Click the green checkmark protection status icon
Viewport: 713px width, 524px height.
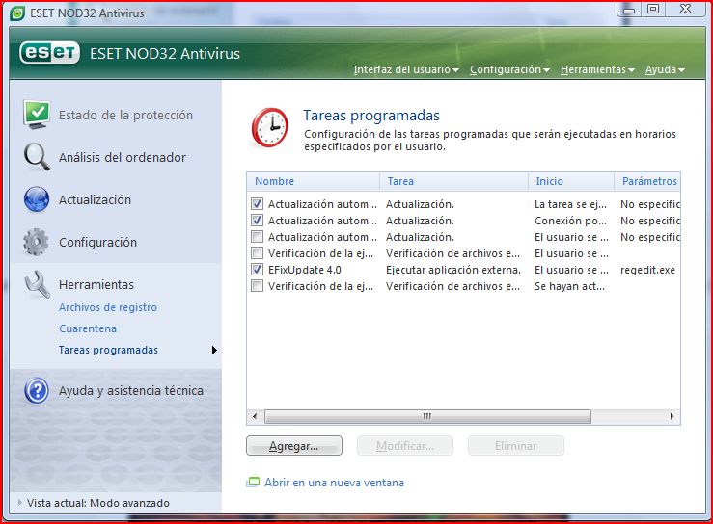click(37, 115)
